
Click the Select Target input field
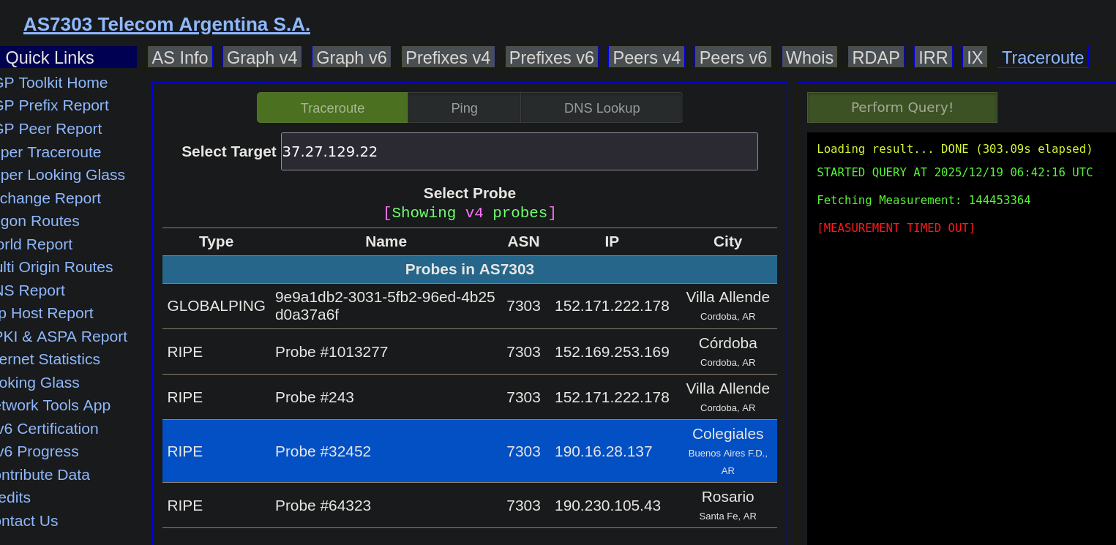519,151
